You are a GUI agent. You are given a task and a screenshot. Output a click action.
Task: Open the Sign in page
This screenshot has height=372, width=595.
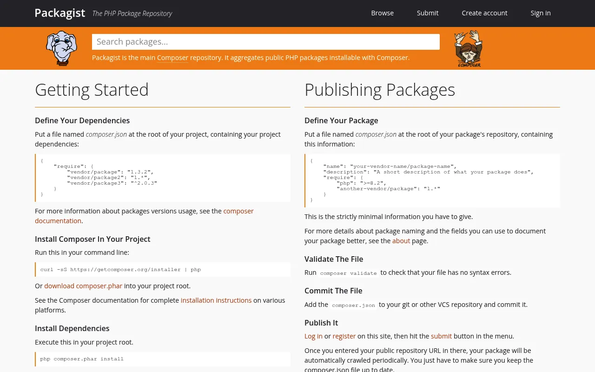[x=541, y=13]
